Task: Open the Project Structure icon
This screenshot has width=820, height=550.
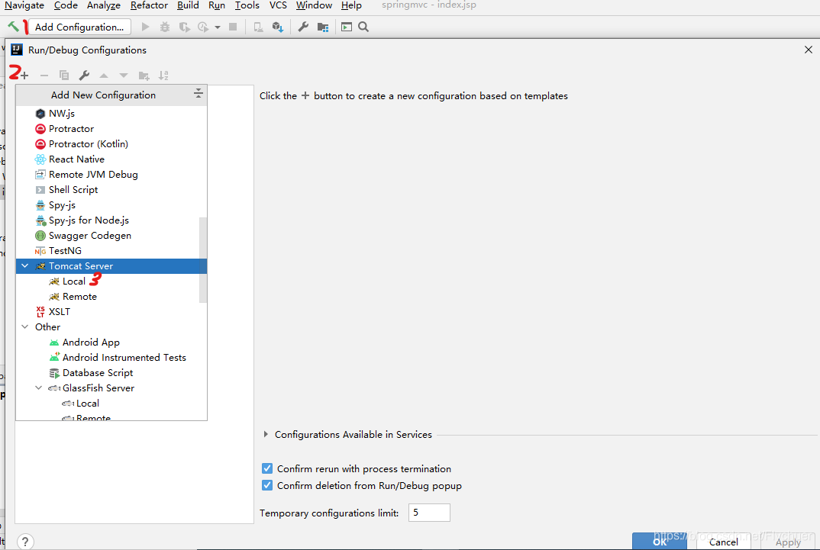Action: (x=323, y=27)
